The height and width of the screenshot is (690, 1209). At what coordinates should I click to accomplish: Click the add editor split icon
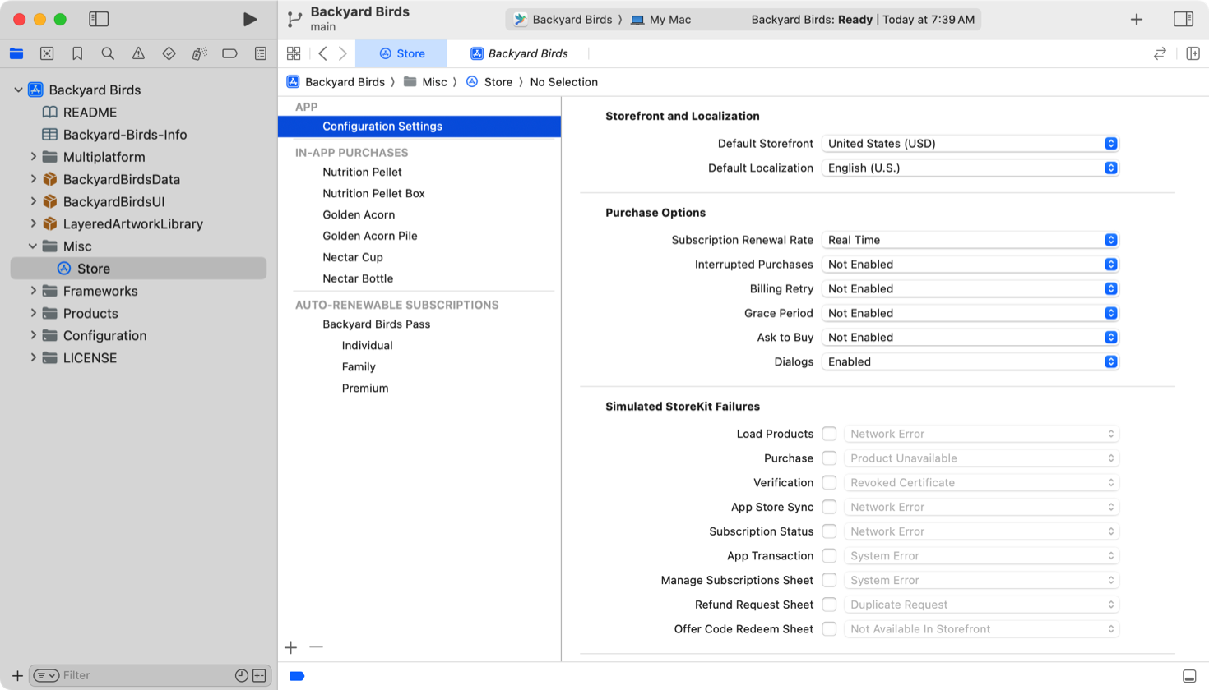click(1193, 53)
